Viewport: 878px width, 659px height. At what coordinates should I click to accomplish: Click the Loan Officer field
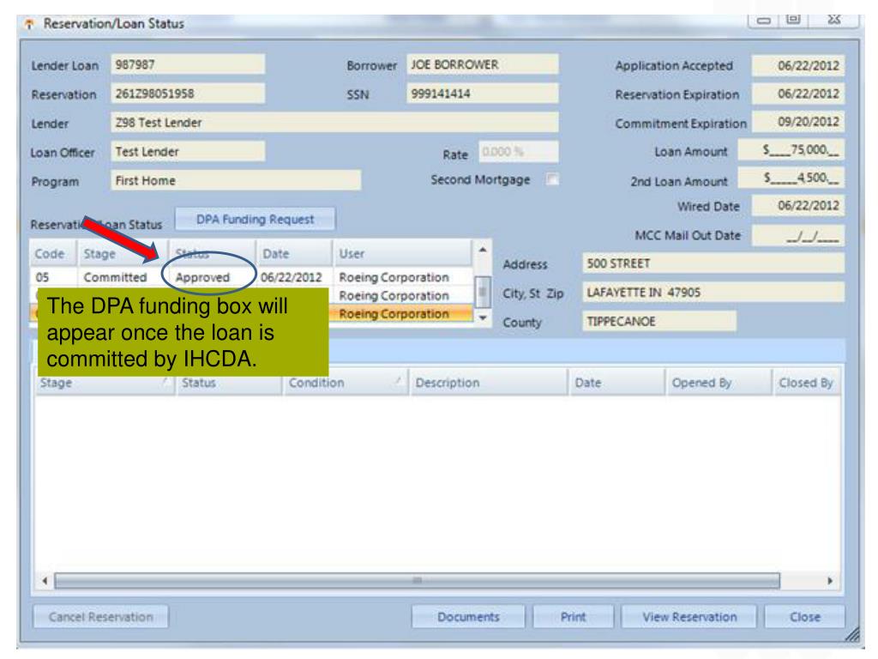[188, 151]
